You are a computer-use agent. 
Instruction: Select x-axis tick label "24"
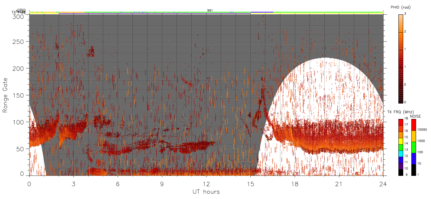[383, 184]
